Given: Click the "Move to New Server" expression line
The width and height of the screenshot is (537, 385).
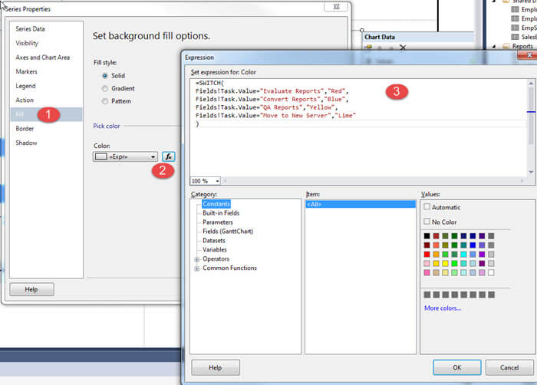Looking at the screenshot, I should [x=275, y=116].
